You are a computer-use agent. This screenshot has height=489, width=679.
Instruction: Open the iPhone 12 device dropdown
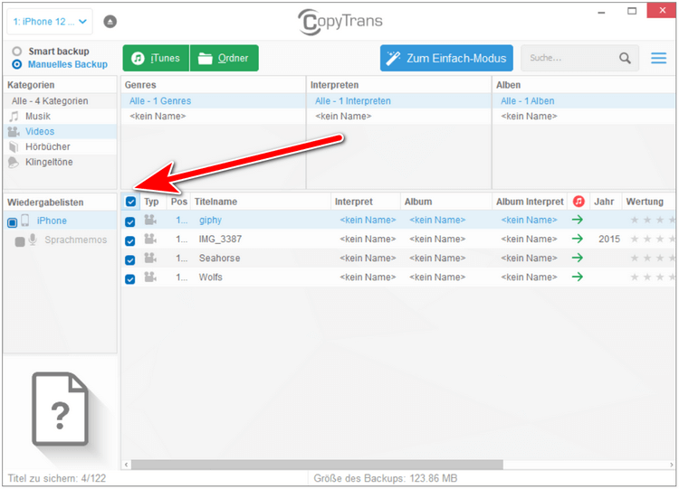coord(50,22)
